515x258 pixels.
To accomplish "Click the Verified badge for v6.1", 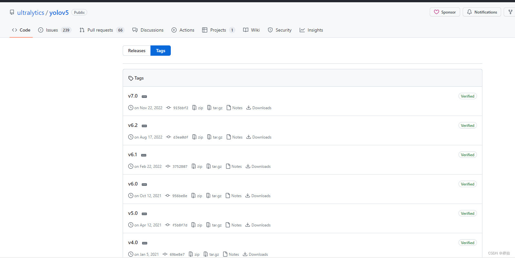I will click(x=468, y=155).
